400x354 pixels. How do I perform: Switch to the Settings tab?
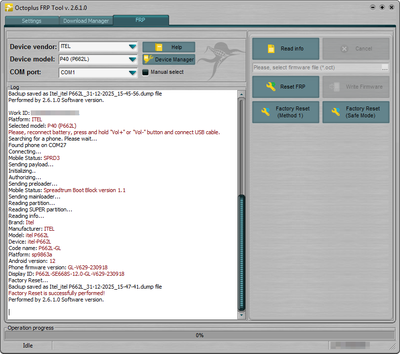click(32, 21)
